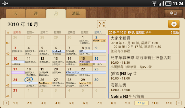This screenshot has height=108, width=185.
Task: Select Sunday October 31 in the grid
Action: pyautogui.click(x=18, y=93)
